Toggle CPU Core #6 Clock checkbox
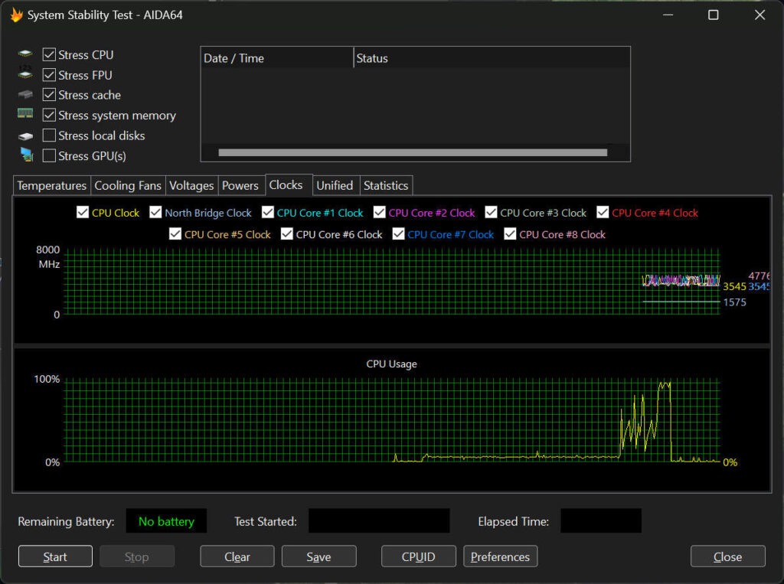This screenshot has width=784, height=584. [x=286, y=234]
